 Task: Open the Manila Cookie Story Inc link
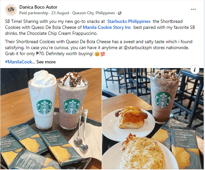point(107,27)
